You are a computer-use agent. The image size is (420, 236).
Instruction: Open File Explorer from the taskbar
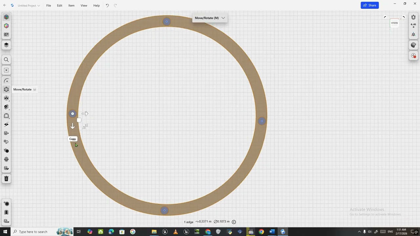154,232
